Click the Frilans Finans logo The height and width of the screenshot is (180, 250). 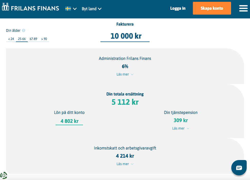(x=30, y=8)
